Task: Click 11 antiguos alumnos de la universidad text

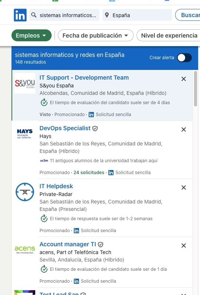Action: pyautogui.click(x=104, y=160)
